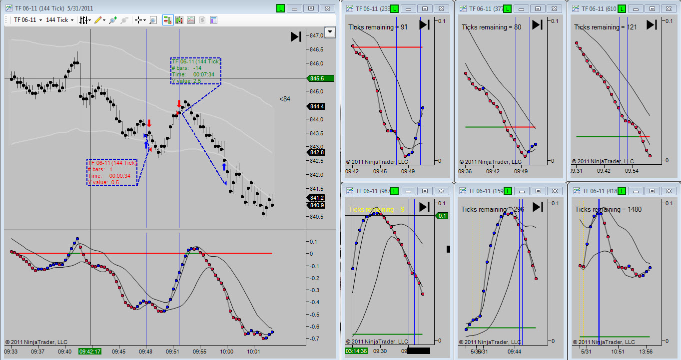Click the title icon of 377 tick window
Viewport: 681px width, 360px height.
(x=463, y=8)
